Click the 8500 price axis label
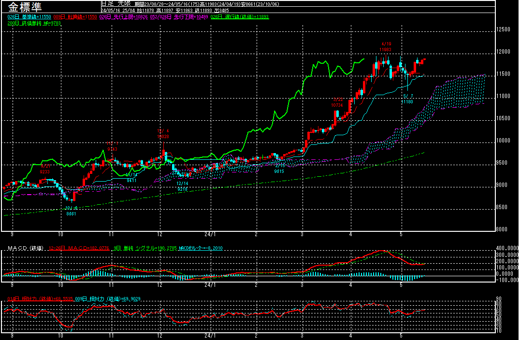 coord(502,207)
